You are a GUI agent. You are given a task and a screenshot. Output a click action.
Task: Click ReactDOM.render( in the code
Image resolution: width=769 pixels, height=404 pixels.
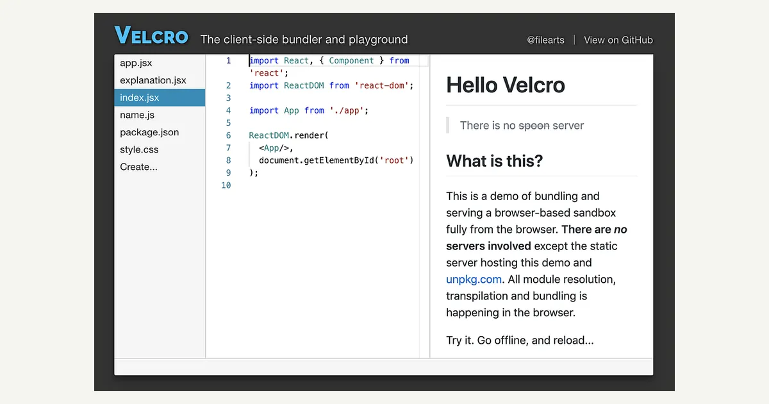click(x=288, y=135)
